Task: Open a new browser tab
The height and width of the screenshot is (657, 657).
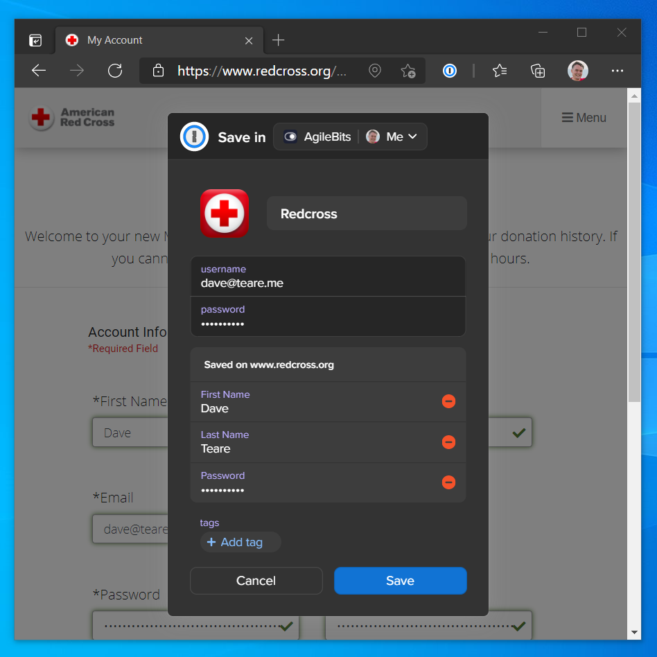Action: point(278,40)
